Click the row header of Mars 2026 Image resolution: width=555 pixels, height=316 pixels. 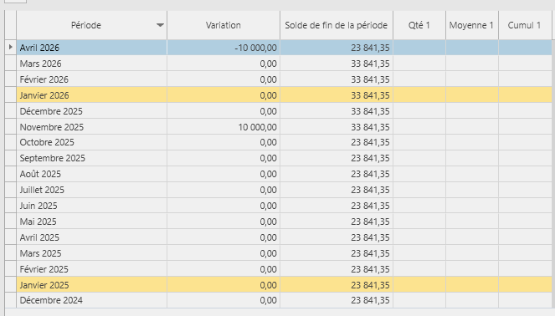point(11,64)
